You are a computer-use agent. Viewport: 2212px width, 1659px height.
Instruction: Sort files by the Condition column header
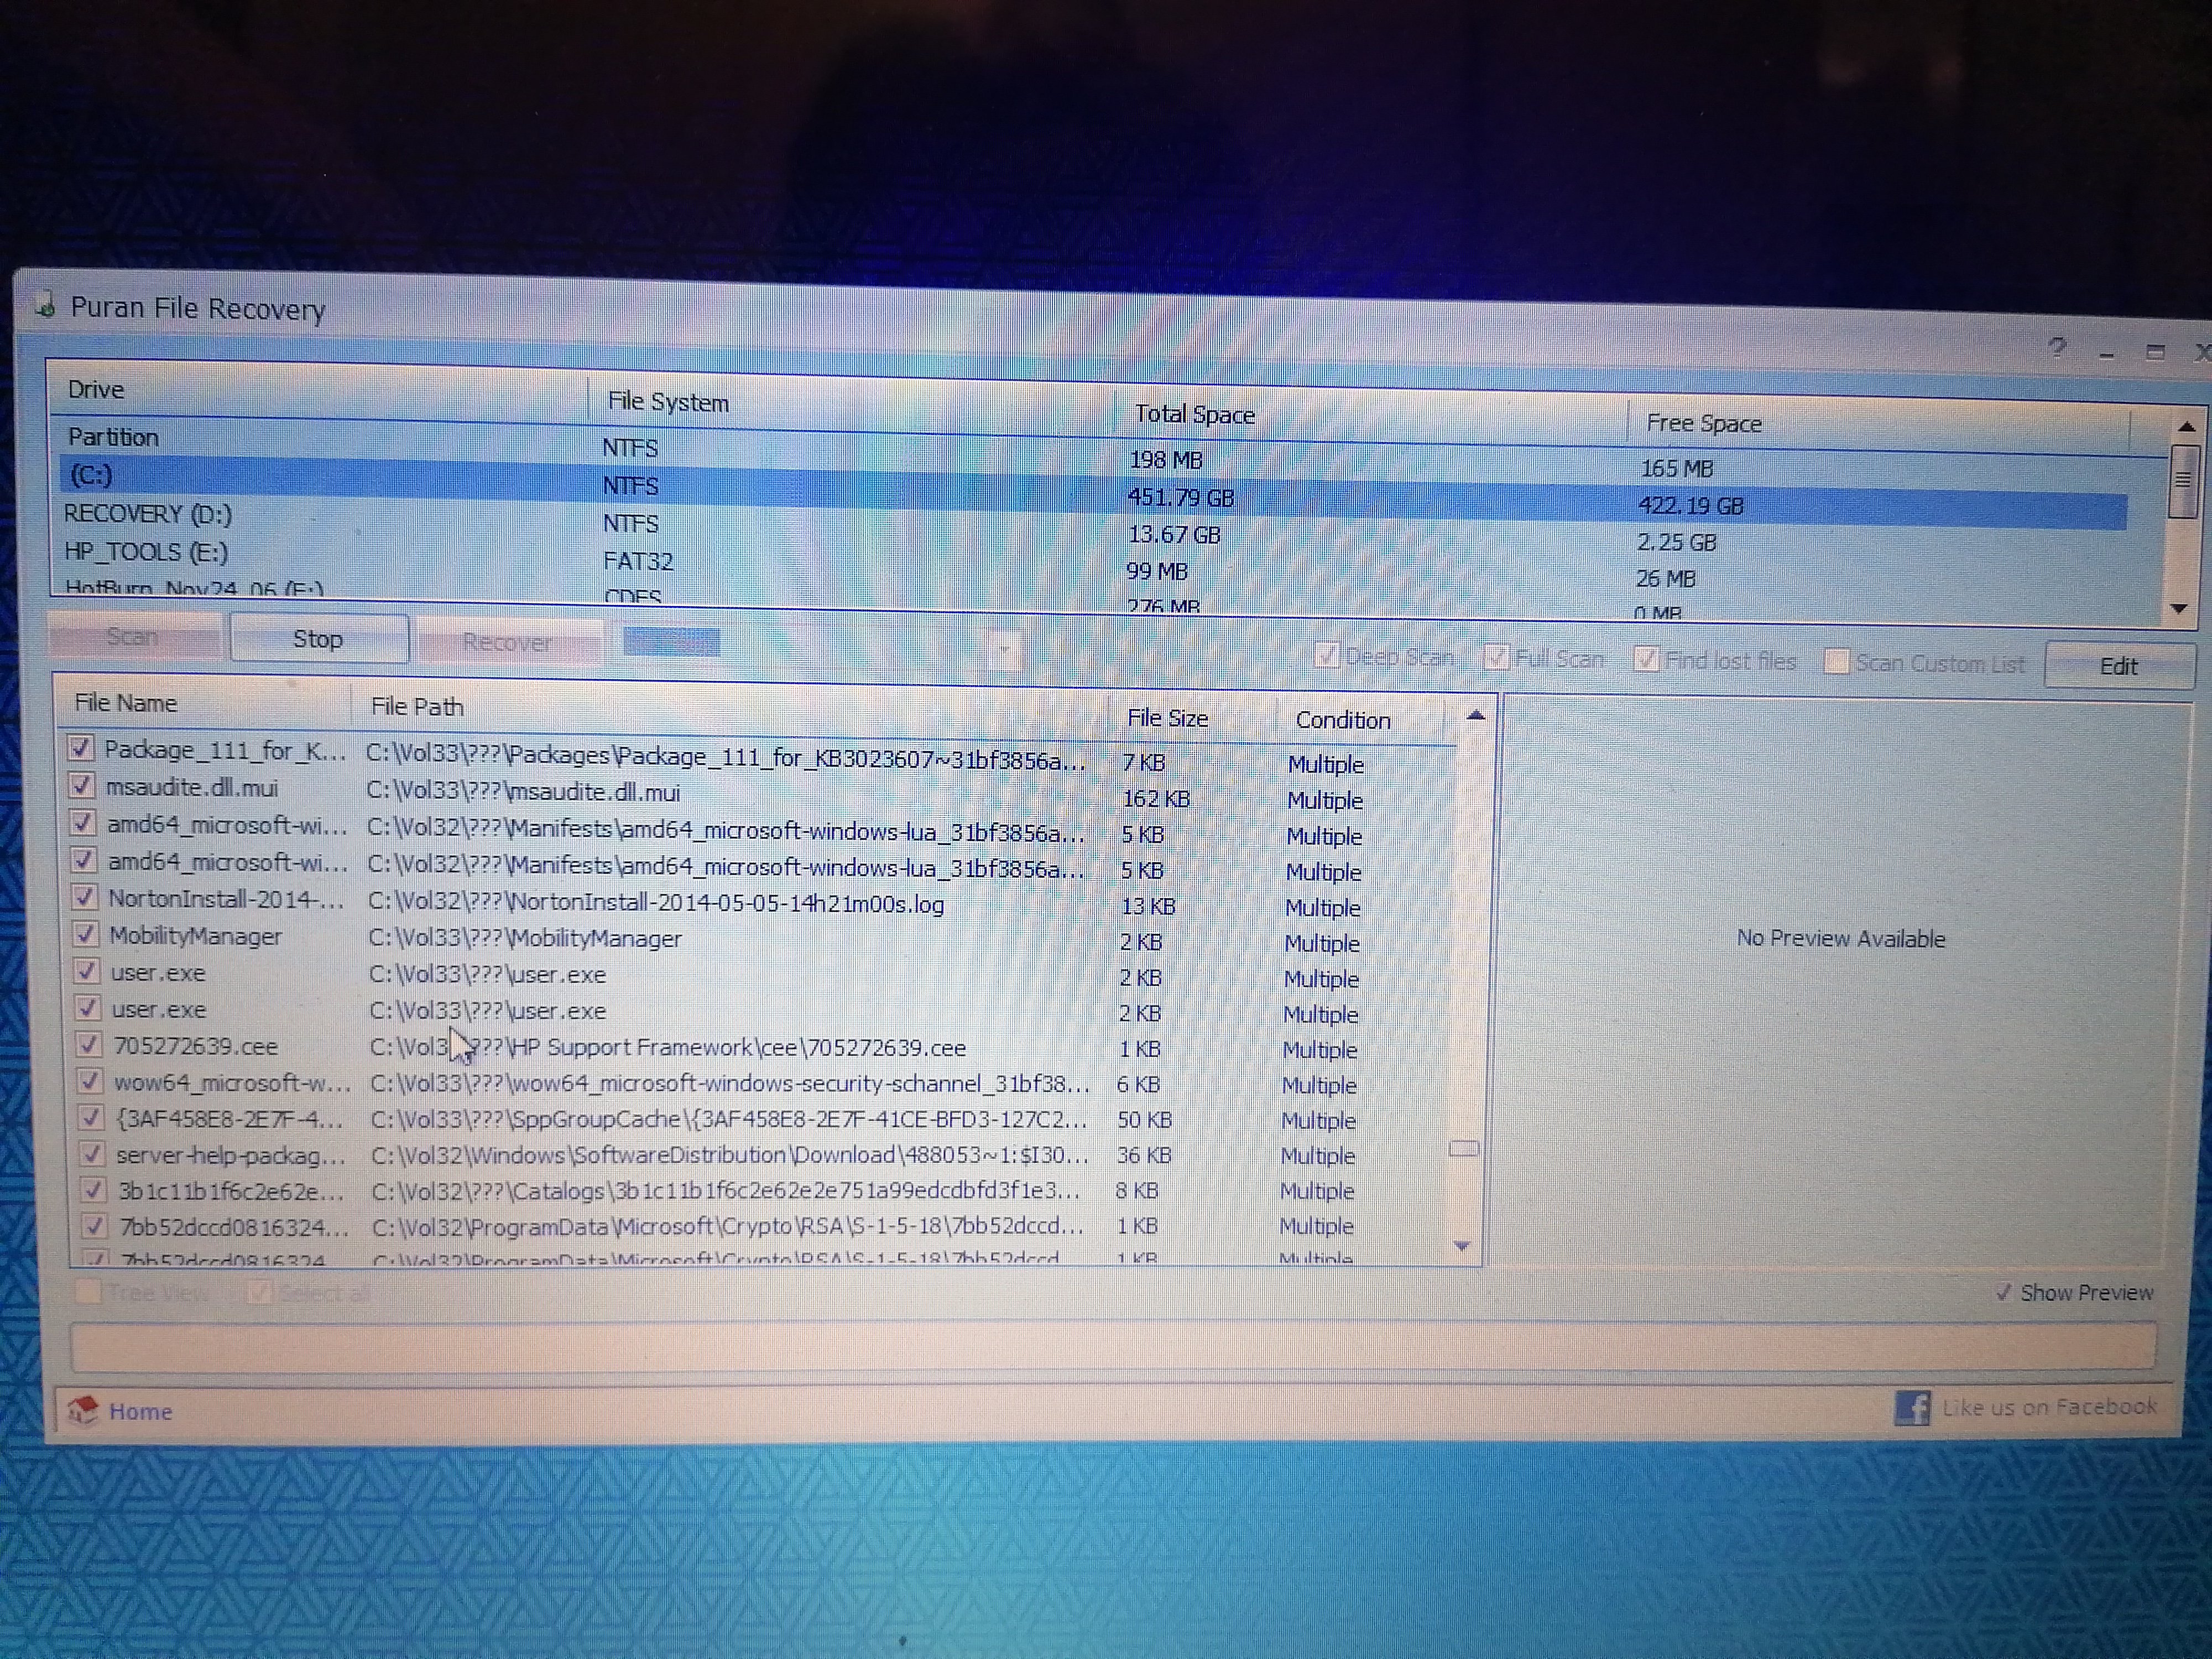(1342, 720)
